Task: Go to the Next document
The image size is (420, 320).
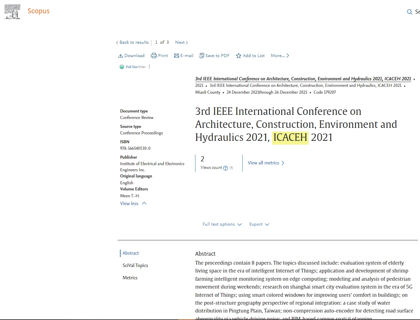Action: pos(181,42)
